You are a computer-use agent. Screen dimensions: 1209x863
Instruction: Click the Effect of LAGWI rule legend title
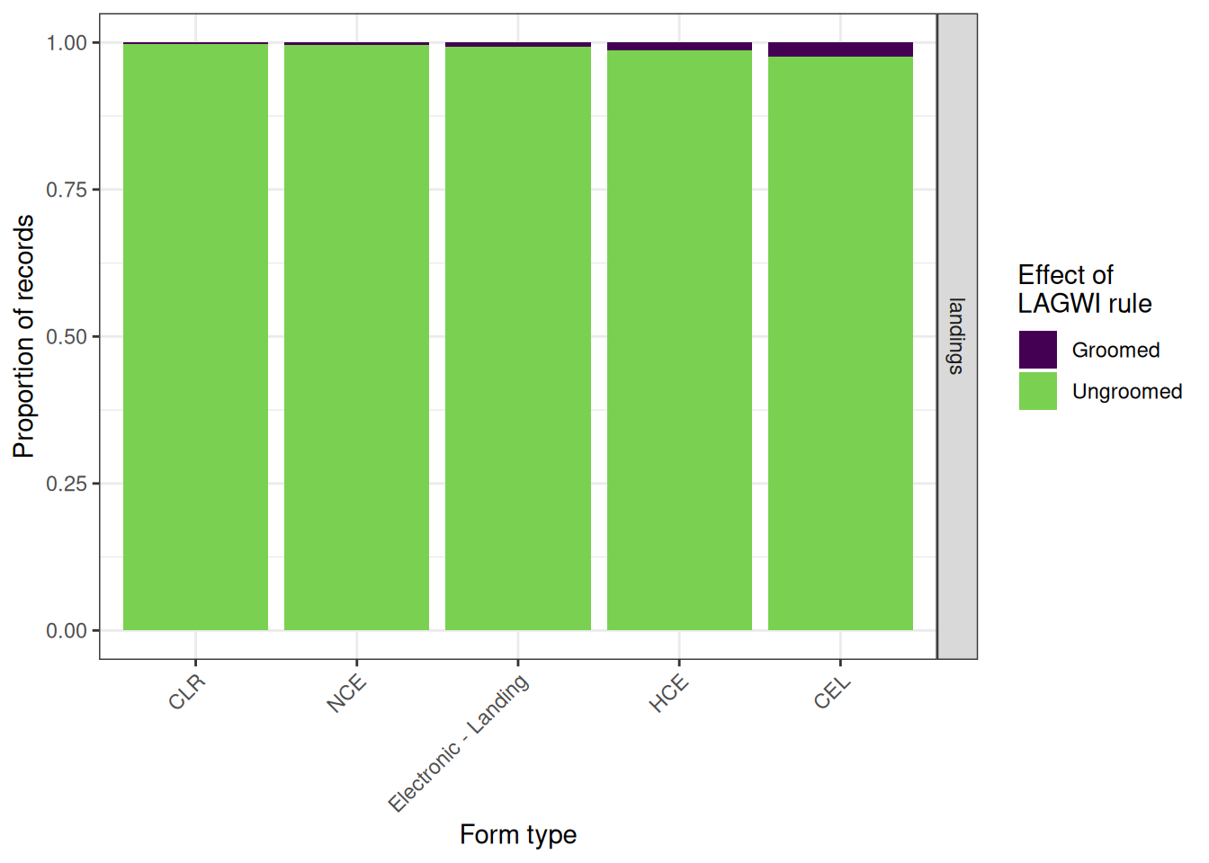coord(1084,289)
